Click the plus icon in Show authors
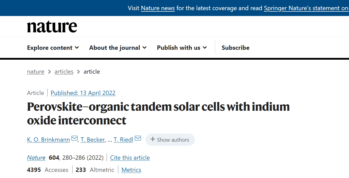 tap(153, 139)
